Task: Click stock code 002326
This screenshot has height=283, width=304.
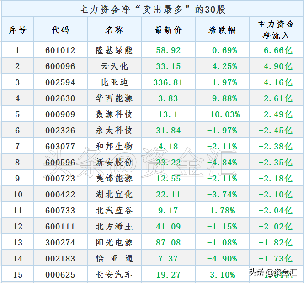Action: point(60,131)
